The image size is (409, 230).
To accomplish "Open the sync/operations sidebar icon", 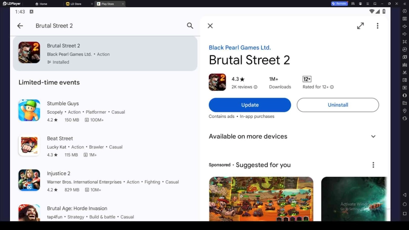I will (x=405, y=49).
